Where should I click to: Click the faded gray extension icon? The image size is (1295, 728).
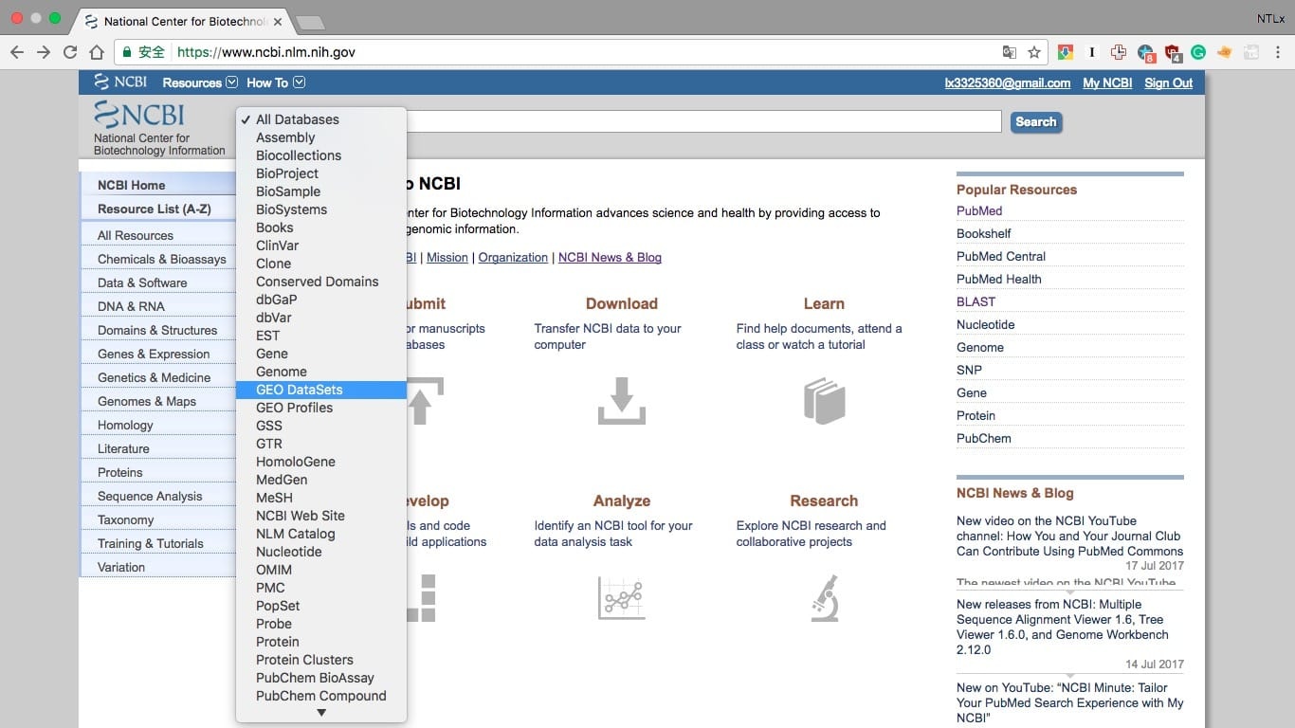(1251, 52)
